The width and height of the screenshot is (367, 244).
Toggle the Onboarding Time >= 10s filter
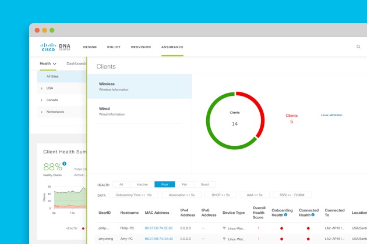tap(133, 195)
